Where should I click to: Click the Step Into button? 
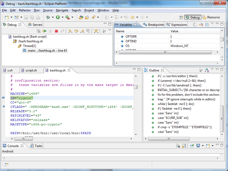70,31
